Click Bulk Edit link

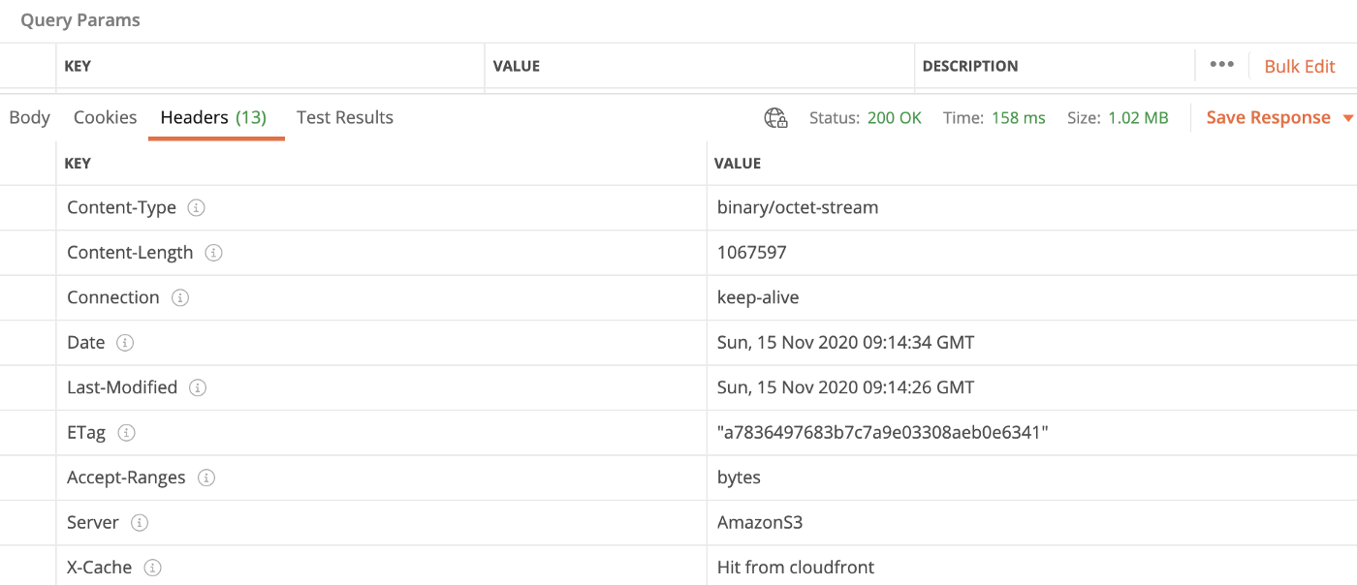[x=1300, y=66]
